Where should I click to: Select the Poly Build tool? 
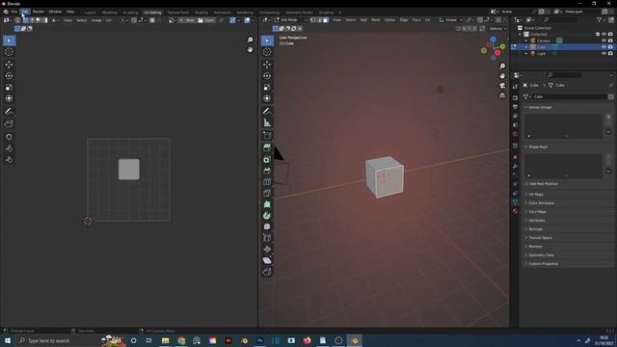pyautogui.click(x=267, y=204)
